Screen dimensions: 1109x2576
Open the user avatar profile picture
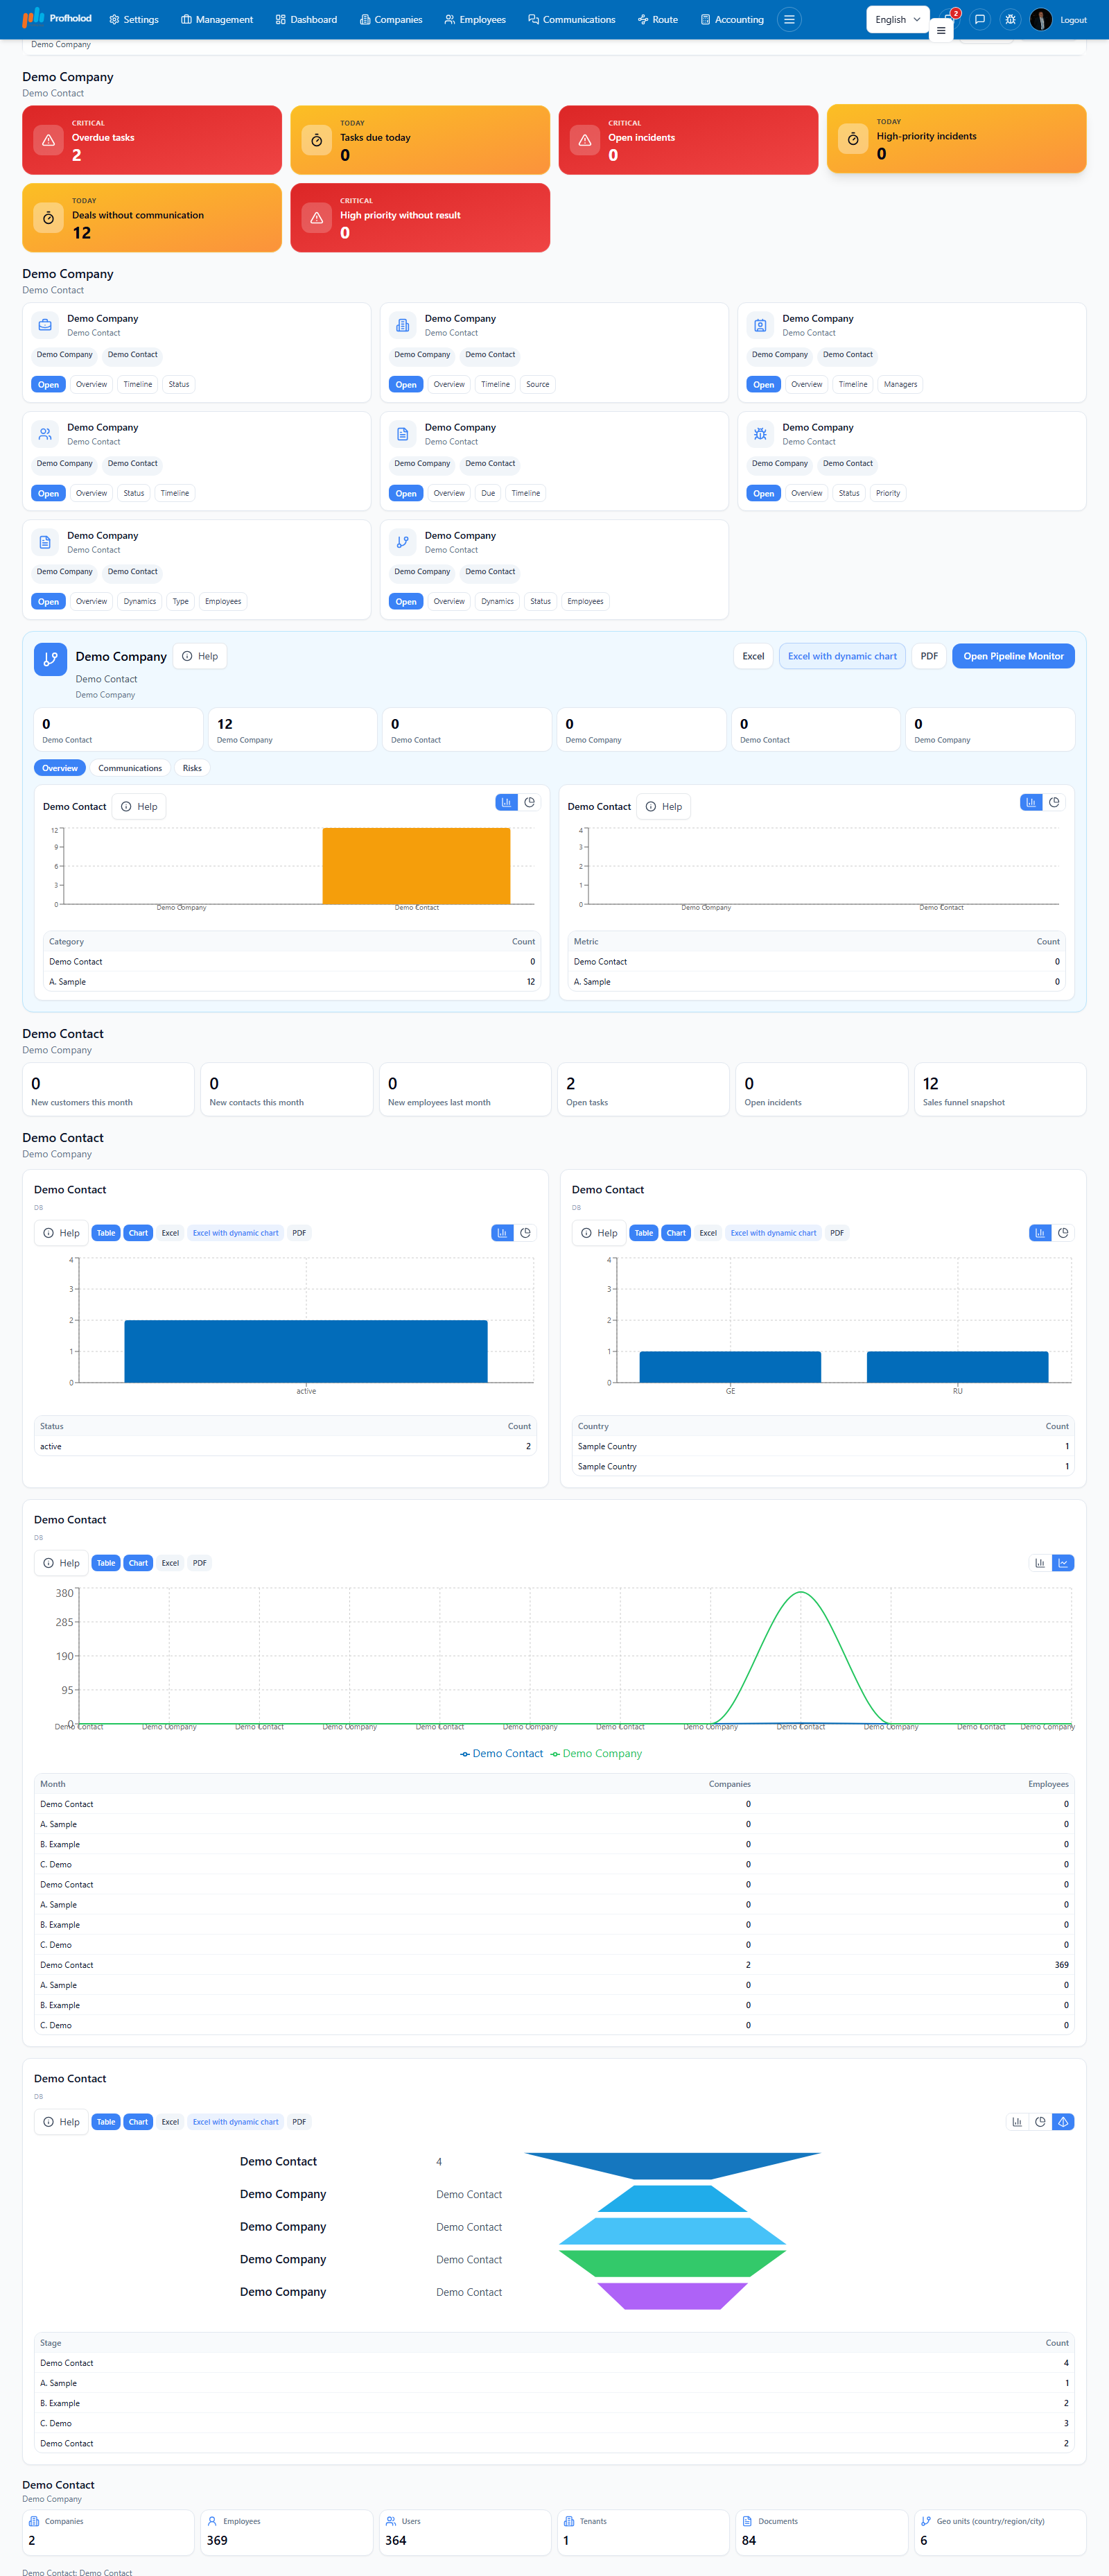1041,19
